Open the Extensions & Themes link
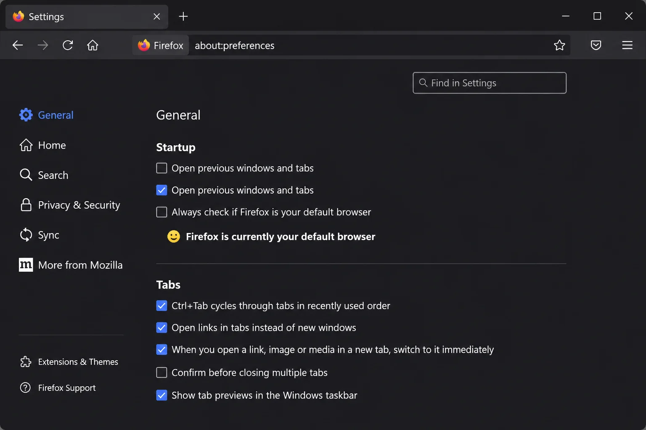The image size is (646, 430). [78, 362]
